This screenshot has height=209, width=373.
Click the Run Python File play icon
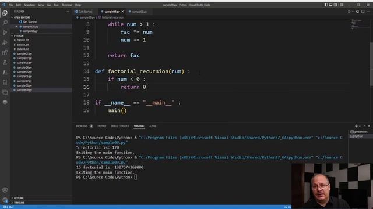click(x=349, y=12)
